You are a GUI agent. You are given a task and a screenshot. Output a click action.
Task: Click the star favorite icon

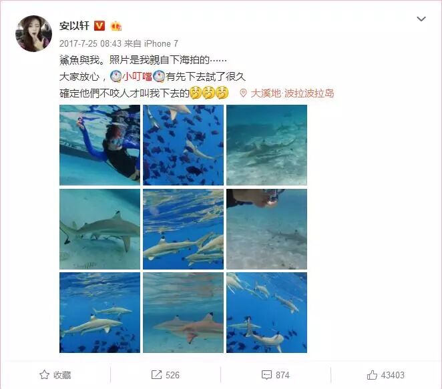[x=44, y=374]
